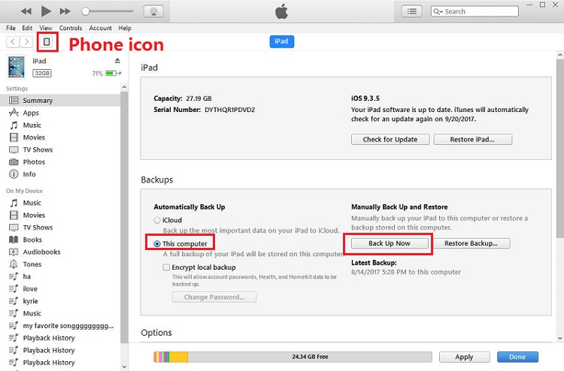564x371 pixels.
Task: Open the Account menu
Action: coord(100,28)
